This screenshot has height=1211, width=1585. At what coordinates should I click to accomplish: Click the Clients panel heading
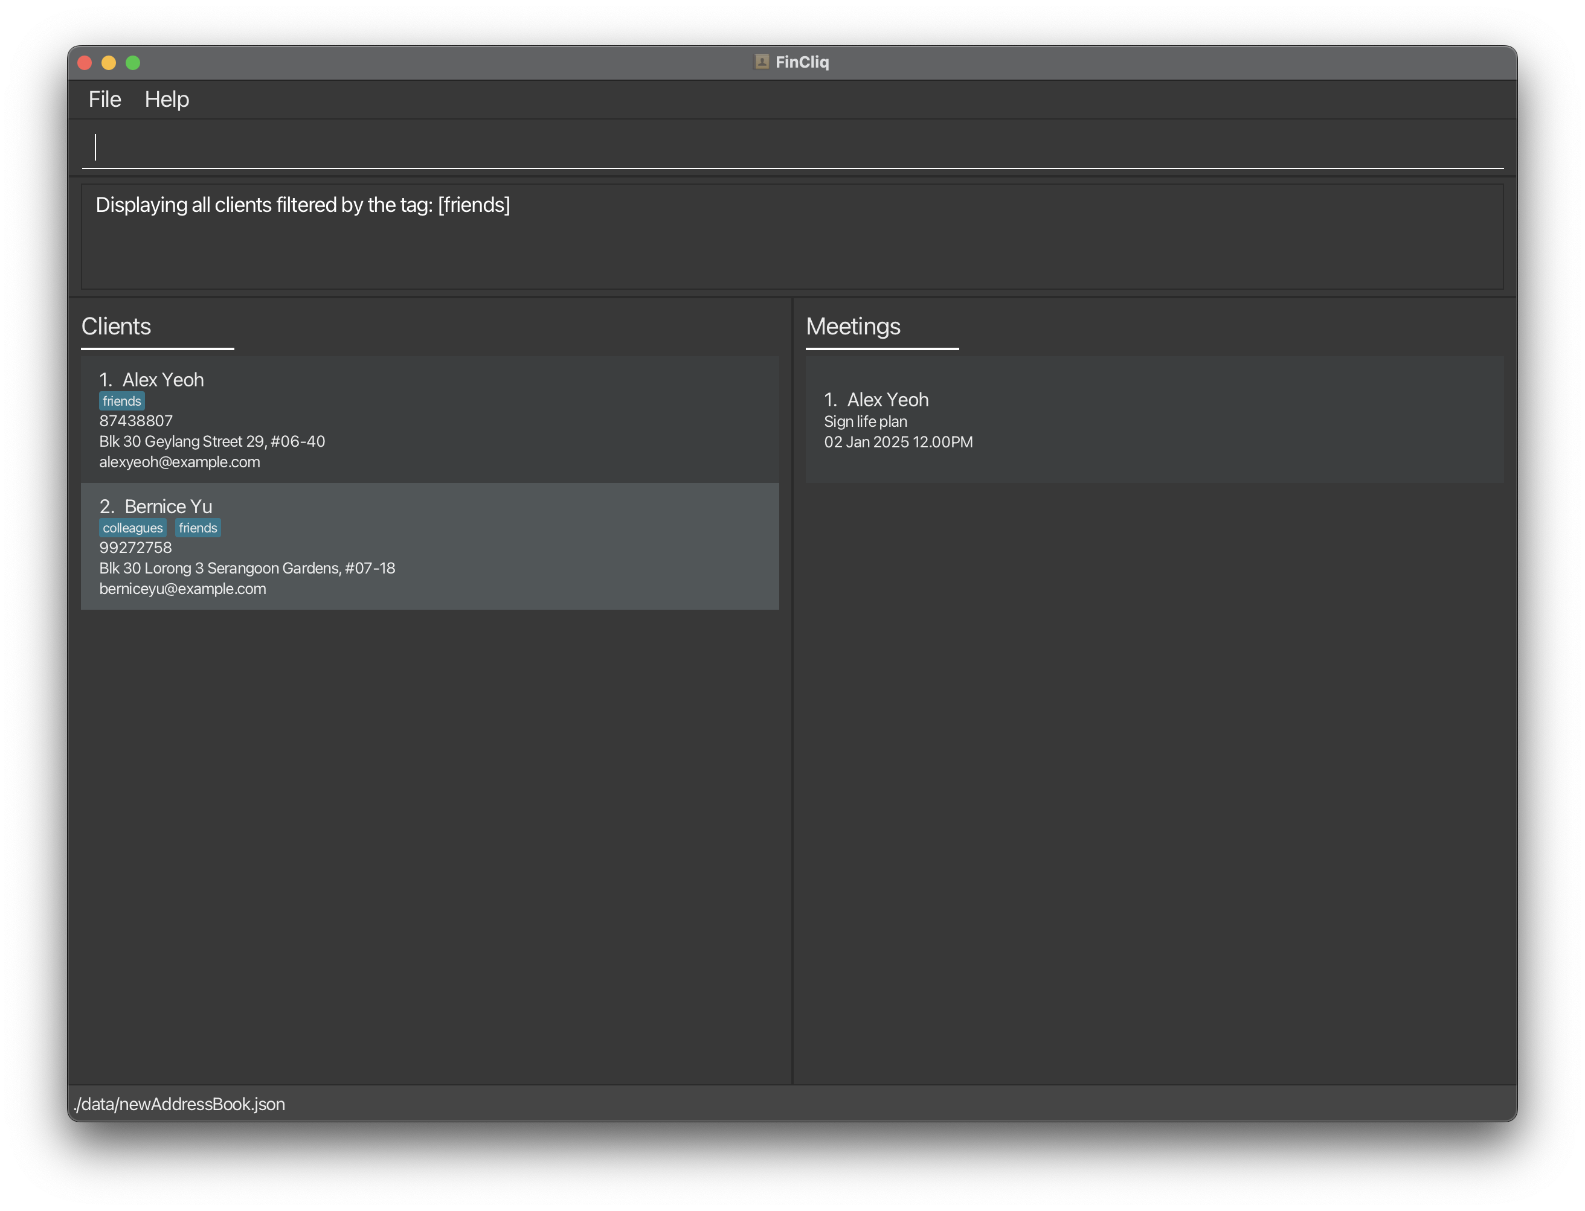(116, 327)
